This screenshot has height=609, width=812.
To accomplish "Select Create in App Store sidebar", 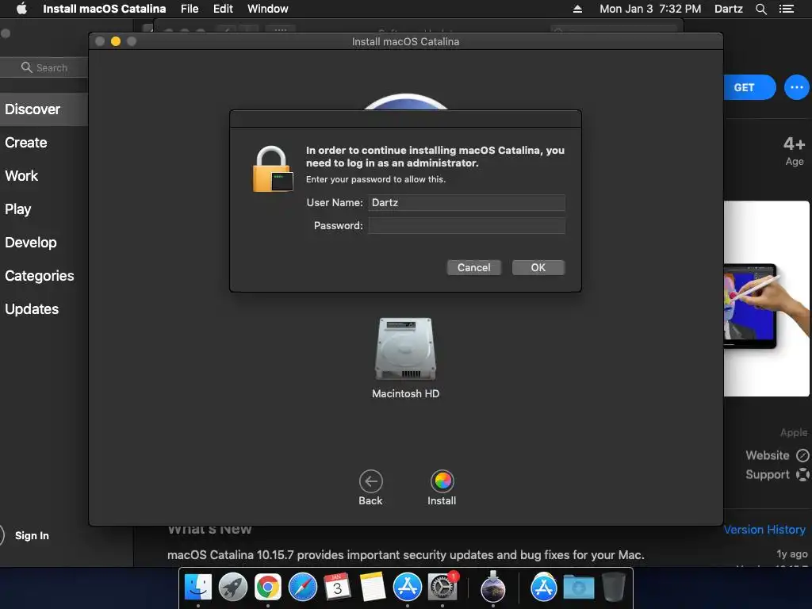I will [26, 143].
